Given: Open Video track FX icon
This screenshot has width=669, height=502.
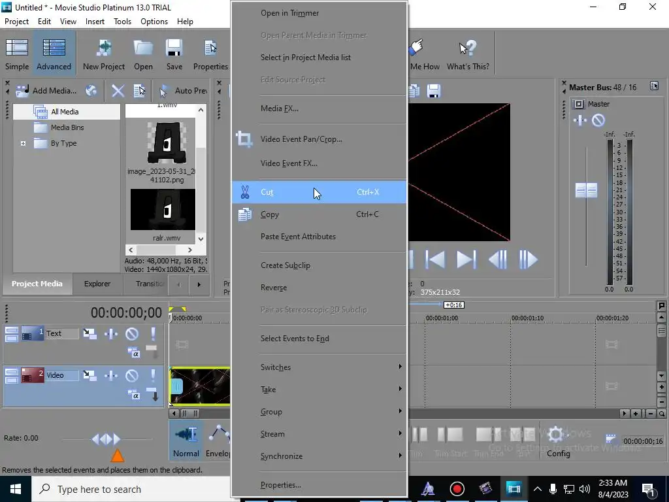Looking at the screenshot, I should (x=111, y=376).
